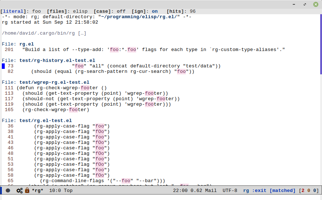
Task: Select match on line 113
Action: [87, 93]
